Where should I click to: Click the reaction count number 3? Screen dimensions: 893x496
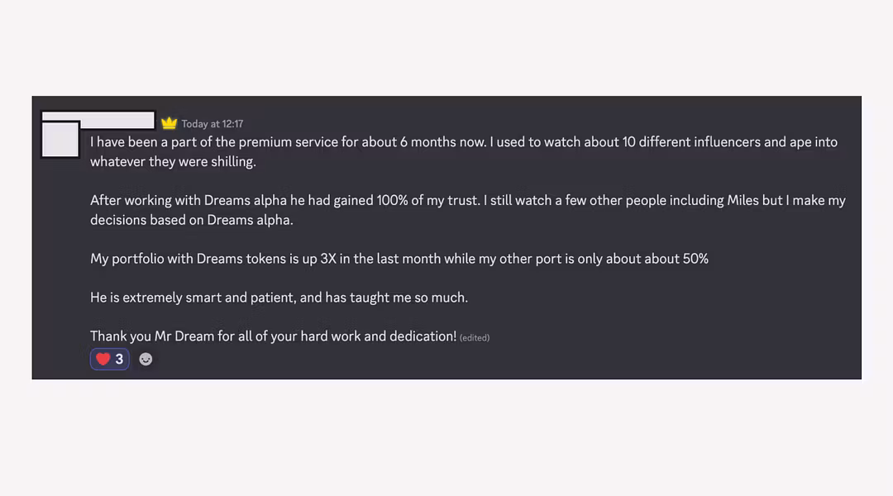[119, 360]
